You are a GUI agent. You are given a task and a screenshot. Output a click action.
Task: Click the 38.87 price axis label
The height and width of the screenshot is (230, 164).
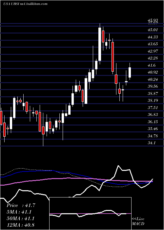153,94
